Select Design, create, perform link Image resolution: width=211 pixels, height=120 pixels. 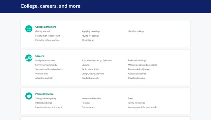(x=93, y=74)
